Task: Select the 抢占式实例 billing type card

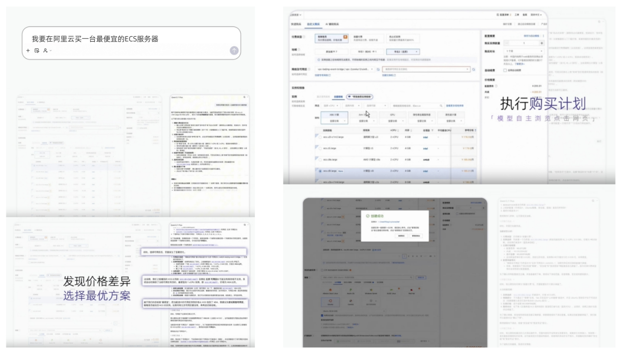Action: pos(404,39)
